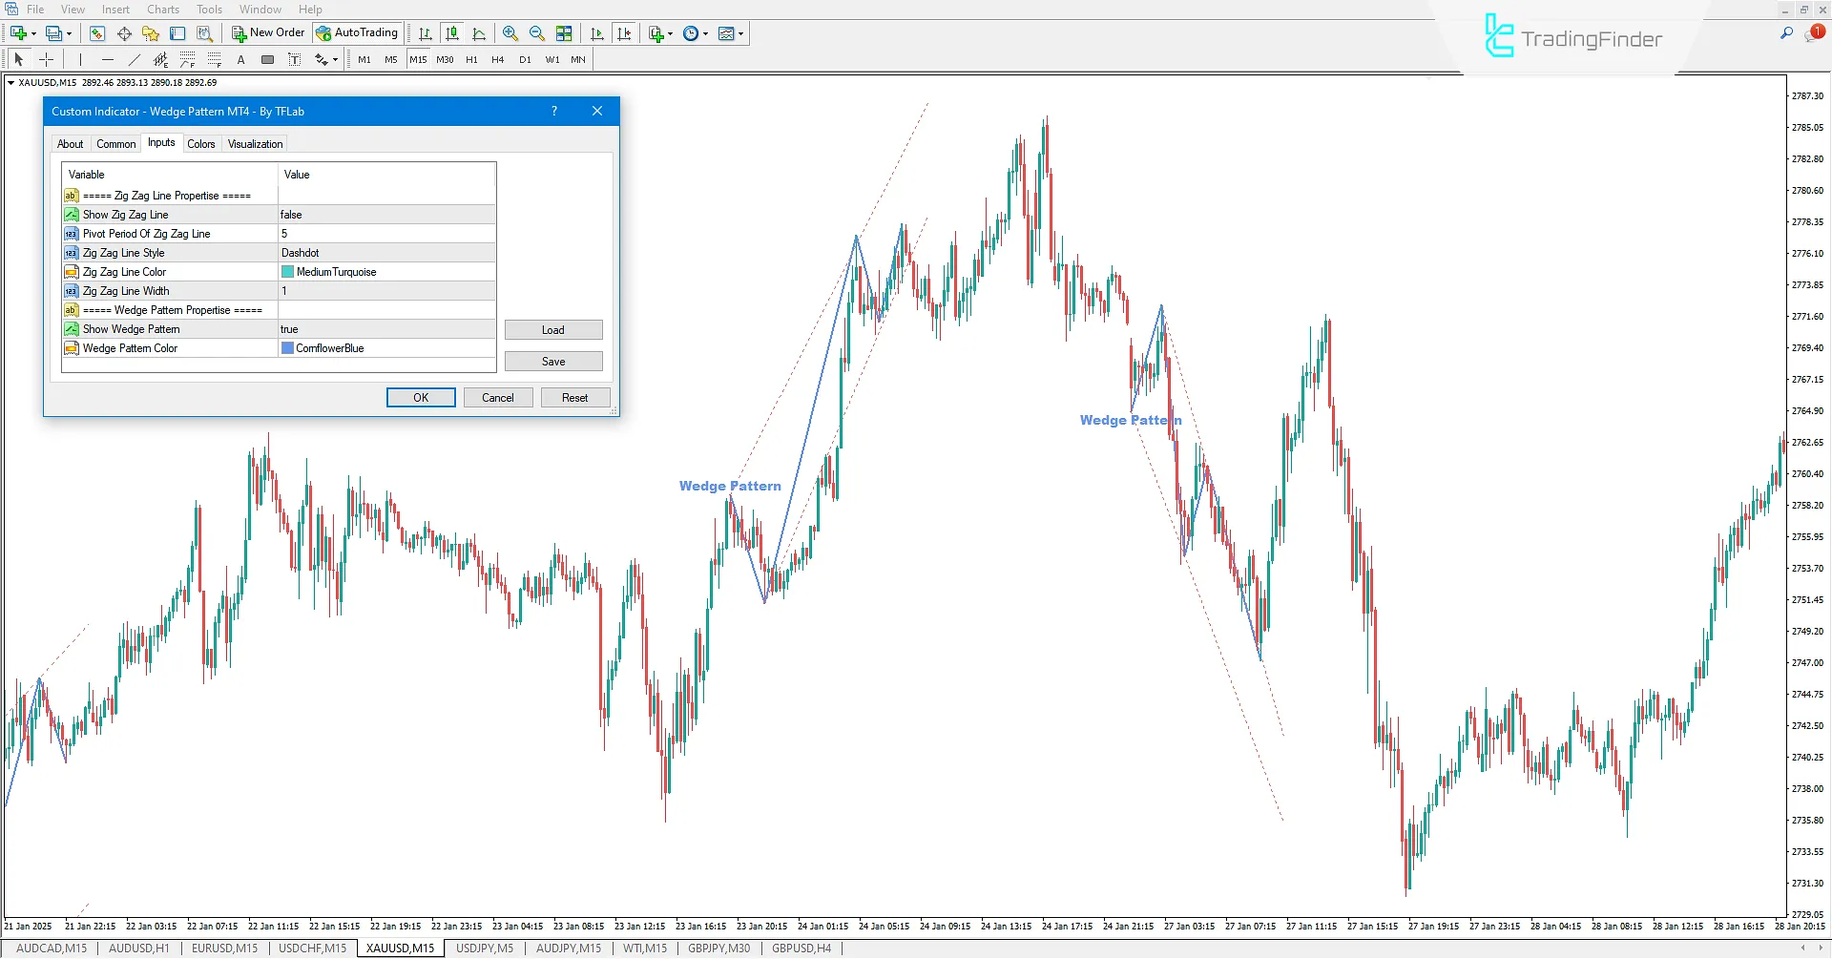Change the Wedge Pattern CornflowerBlue color swatch

[x=287, y=347]
